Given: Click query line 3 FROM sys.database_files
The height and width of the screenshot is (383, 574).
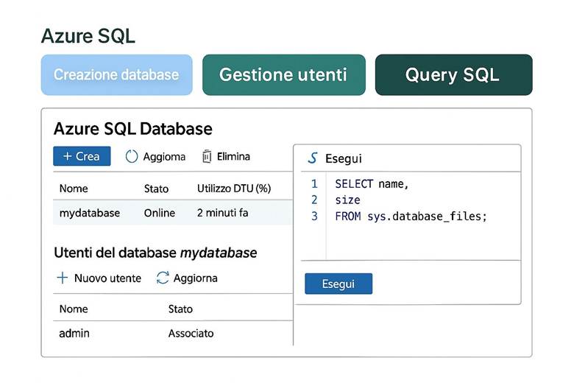Looking at the screenshot, I should [x=411, y=216].
